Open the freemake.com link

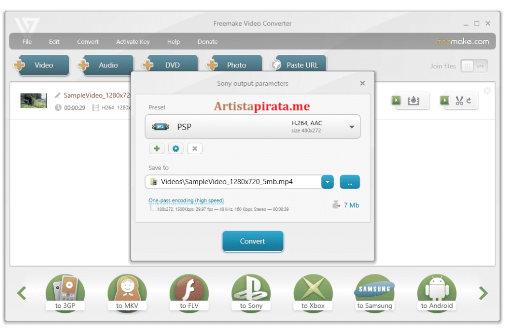pos(462,41)
